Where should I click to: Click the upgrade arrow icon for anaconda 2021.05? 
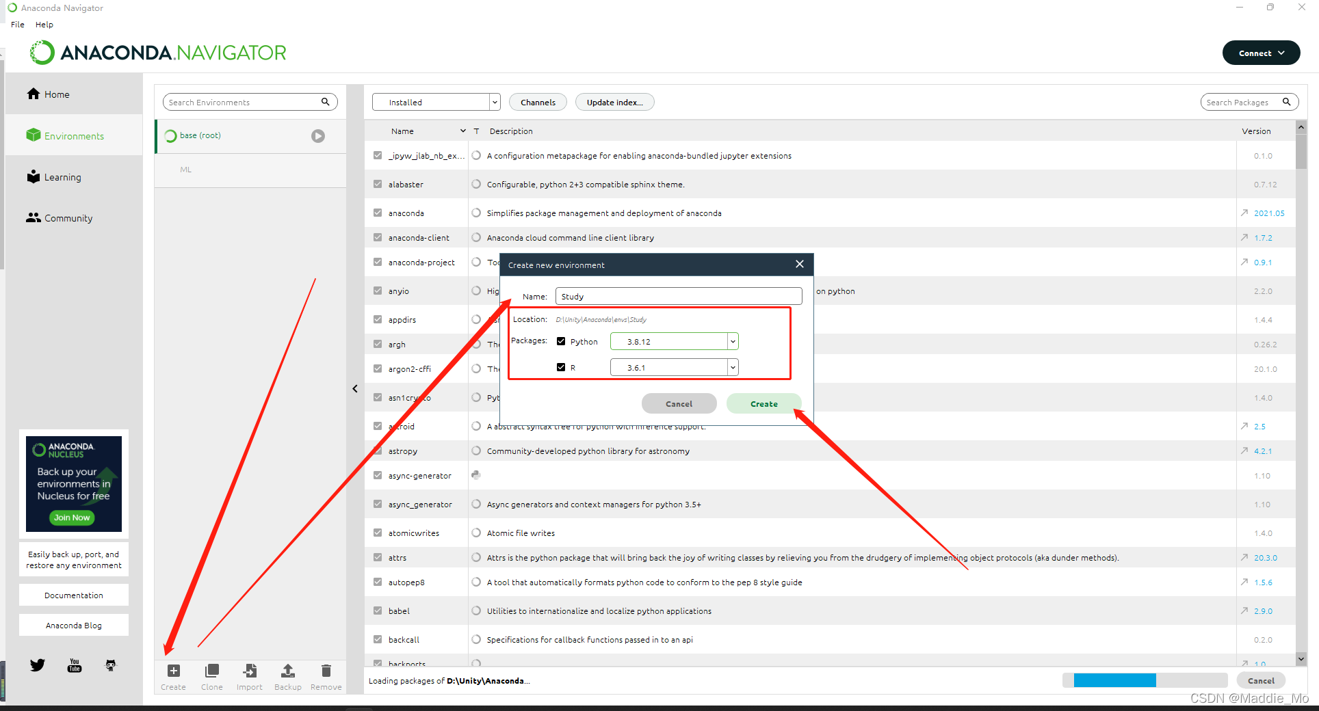click(x=1244, y=213)
